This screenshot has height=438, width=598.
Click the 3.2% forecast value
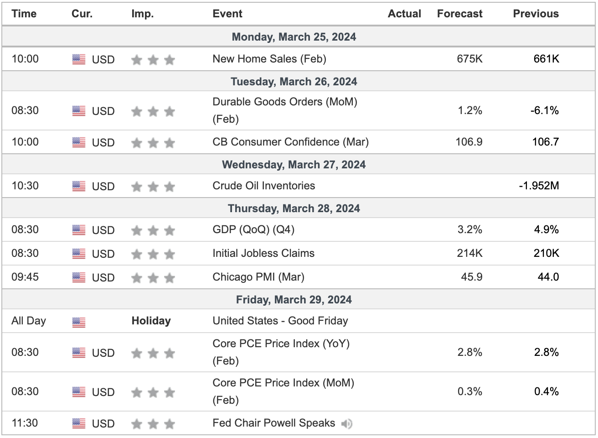470,229
